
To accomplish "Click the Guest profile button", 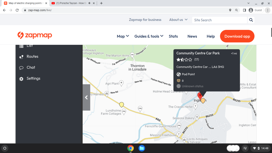I will click(256, 10).
